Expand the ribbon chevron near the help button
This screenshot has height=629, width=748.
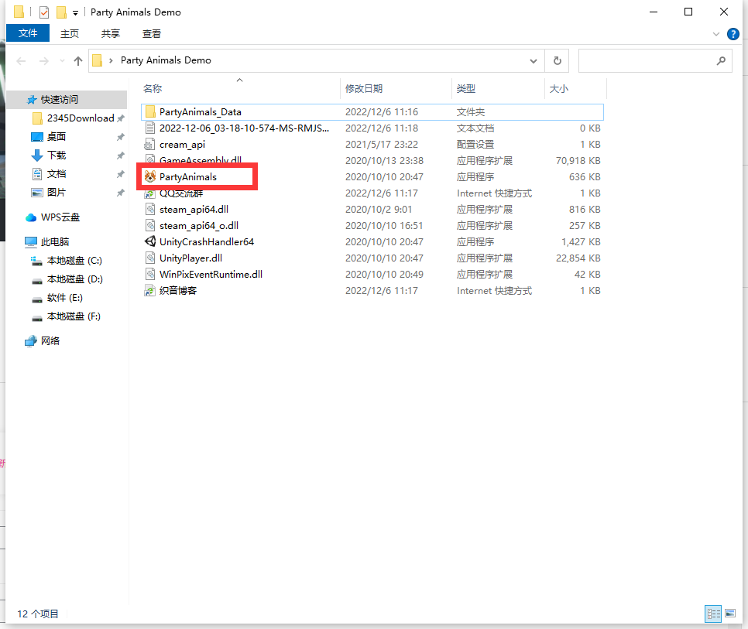715,33
